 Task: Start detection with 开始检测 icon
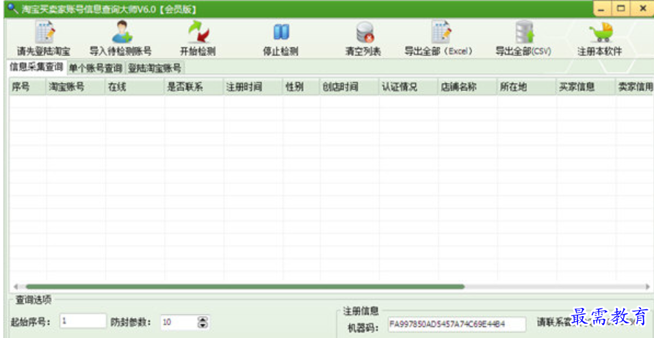(198, 32)
